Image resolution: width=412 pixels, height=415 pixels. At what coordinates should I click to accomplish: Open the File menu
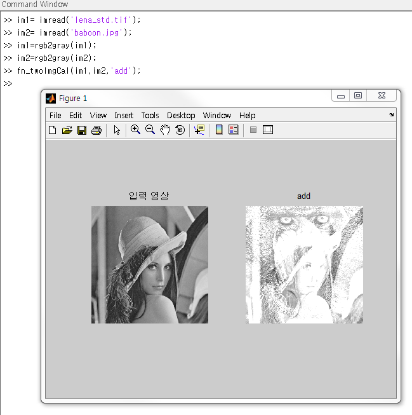[x=55, y=116]
